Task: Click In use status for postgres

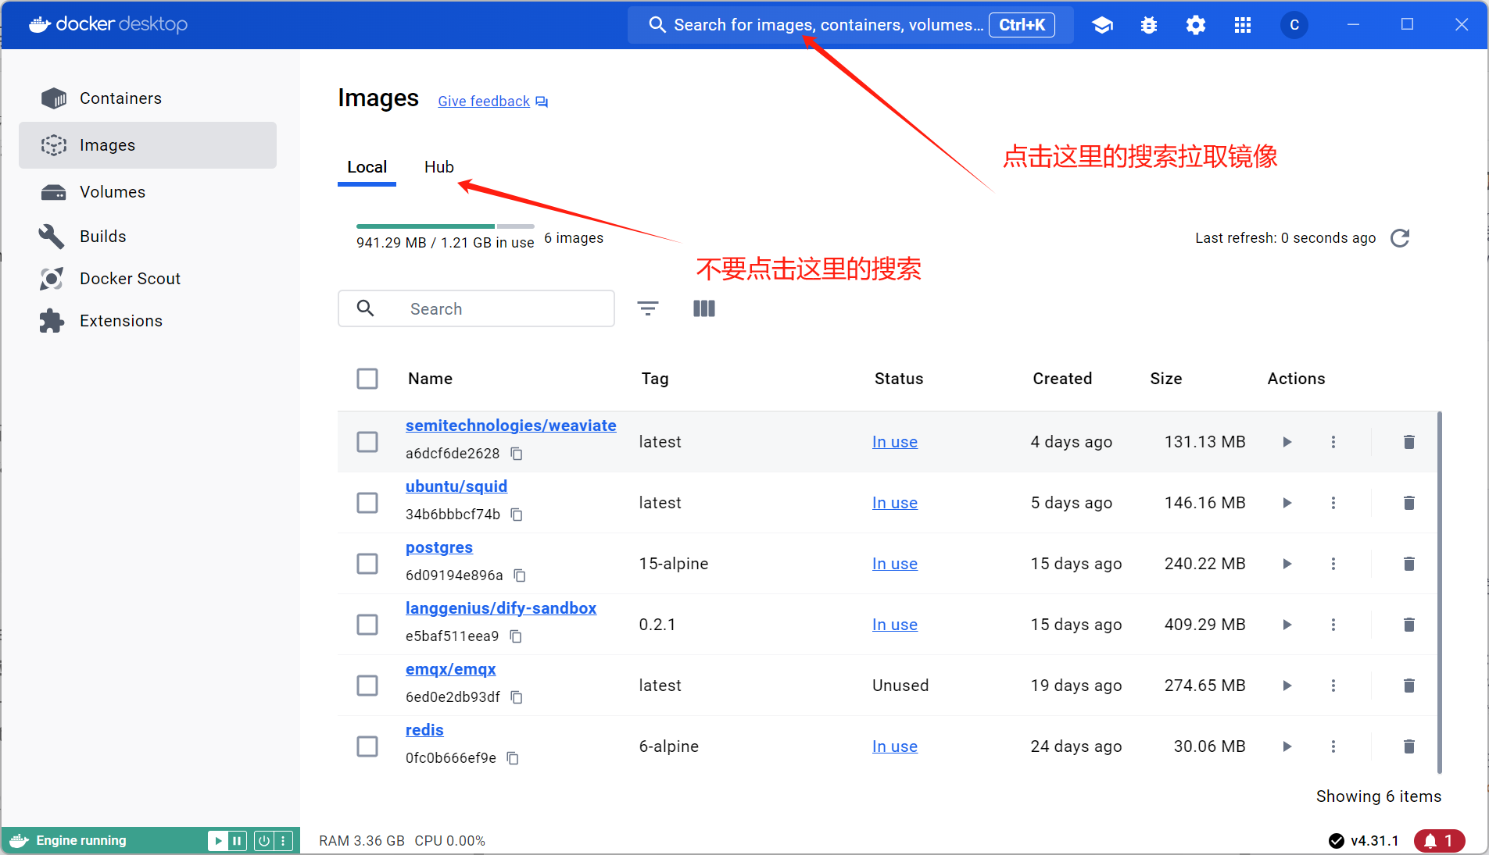Action: click(895, 564)
